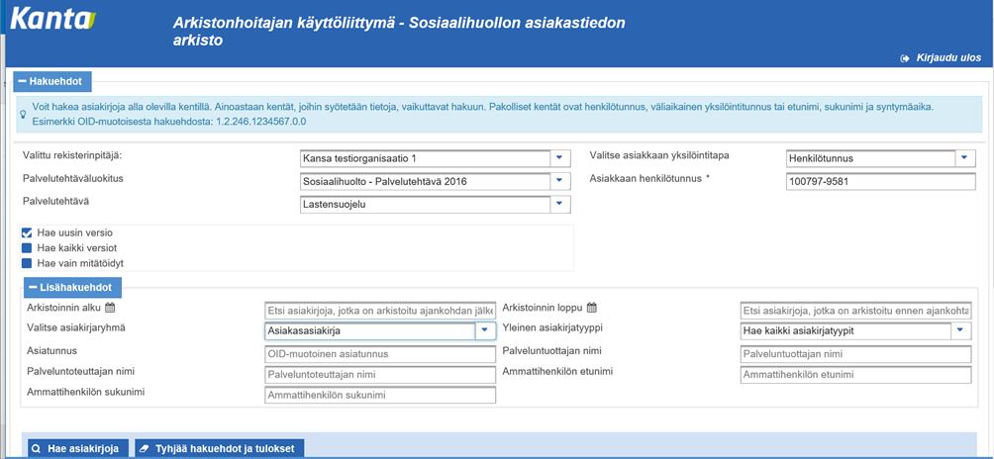Screen dimensions: 994x459
Task: Click the Kanta logo
Action: click(53, 19)
